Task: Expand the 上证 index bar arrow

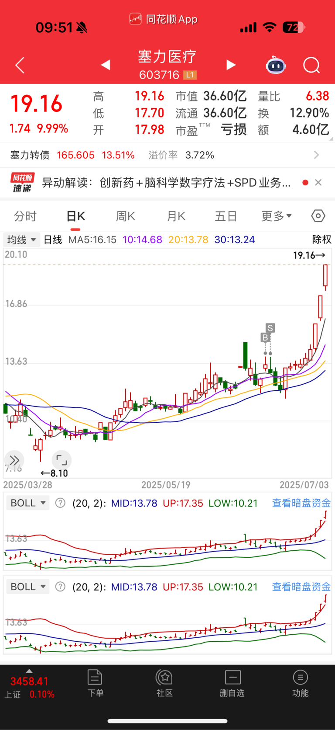Action: click(x=29, y=671)
